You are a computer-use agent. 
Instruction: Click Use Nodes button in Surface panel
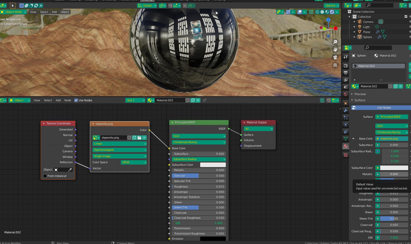pyautogui.click(x=381, y=108)
